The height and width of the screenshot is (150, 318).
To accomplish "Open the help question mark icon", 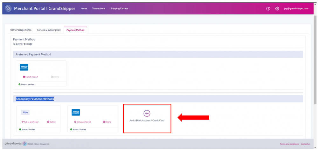I will tap(268, 9).
